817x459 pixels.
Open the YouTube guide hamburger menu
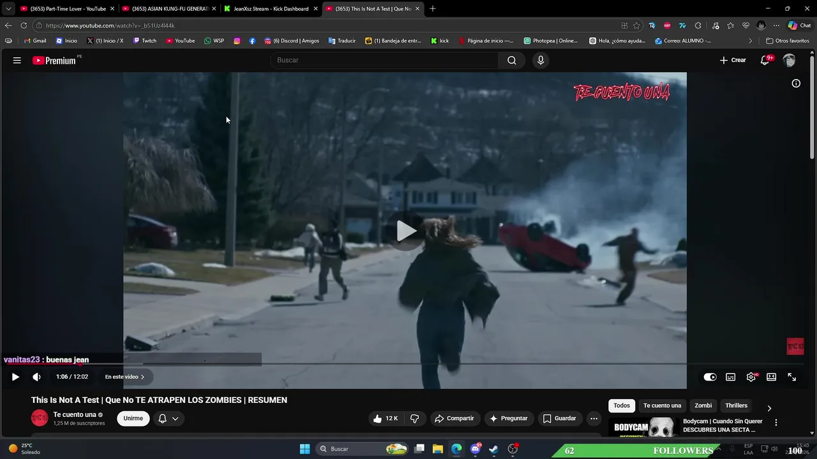pyautogui.click(x=17, y=61)
